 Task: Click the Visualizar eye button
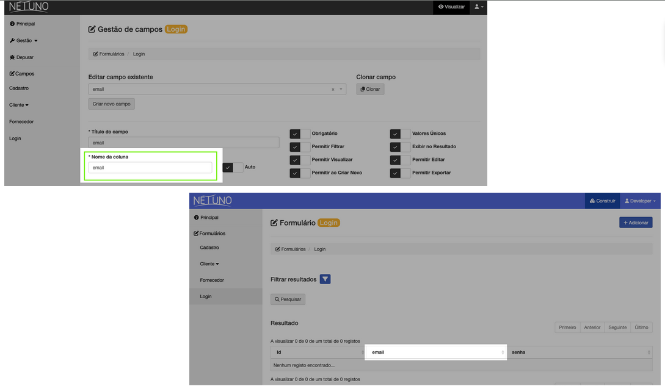coord(451,7)
